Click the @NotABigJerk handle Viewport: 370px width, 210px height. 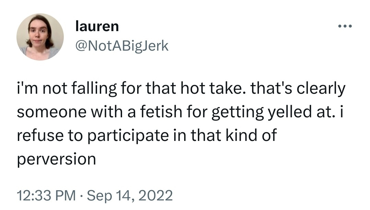pos(122,45)
